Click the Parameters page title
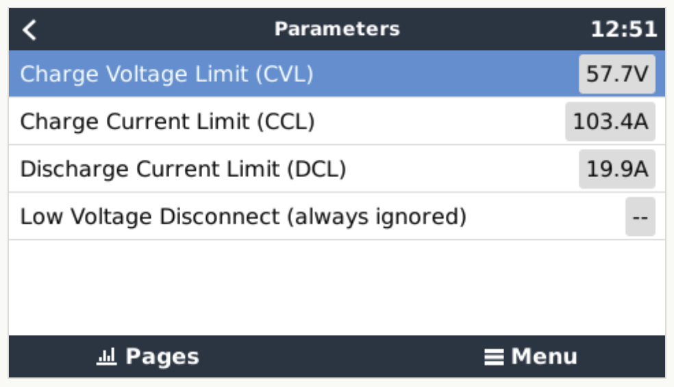This screenshot has height=387, width=674. tap(337, 29)
